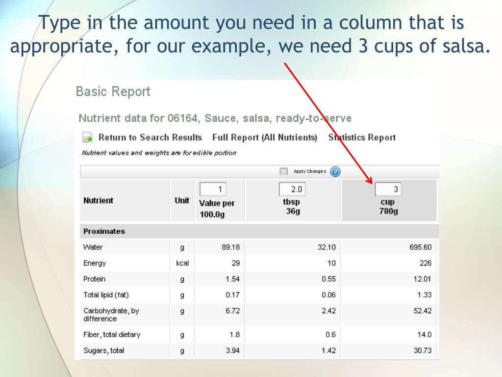Click the 14.0 fiber per cup value
Viewport: 502px width, 377px height.
424,335
